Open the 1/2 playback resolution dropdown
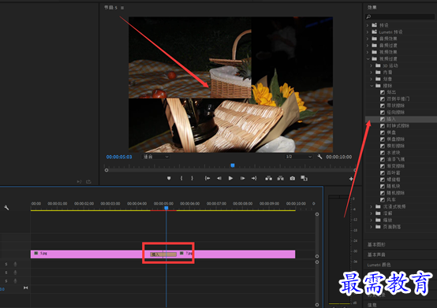Viewport: 437px width, 308px height. click(x=298, y=157)
